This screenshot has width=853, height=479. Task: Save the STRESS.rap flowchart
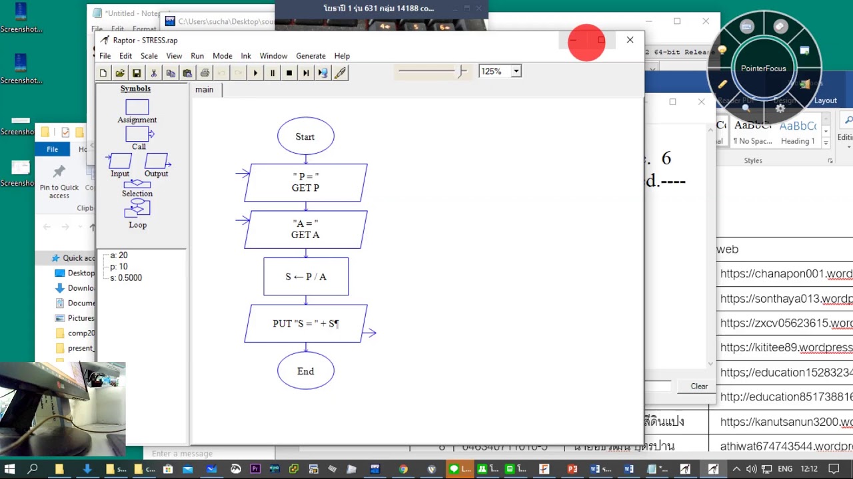[x=137, y=73]
